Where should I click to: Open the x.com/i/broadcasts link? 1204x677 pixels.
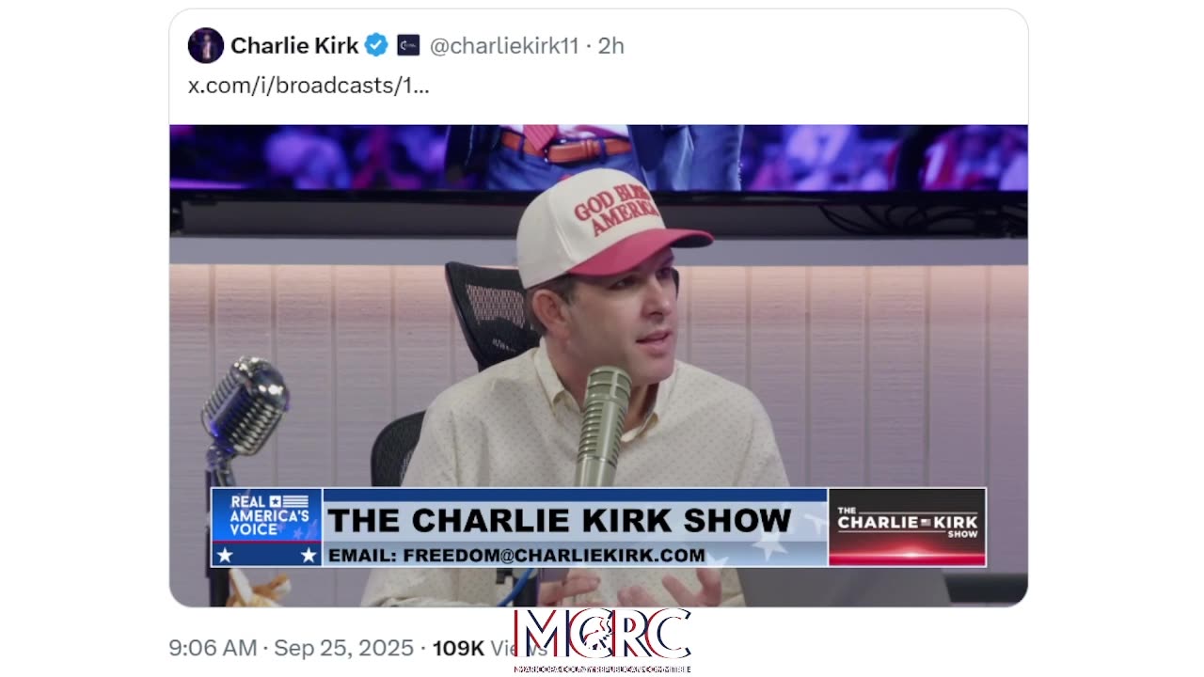[x=309, y=86]
